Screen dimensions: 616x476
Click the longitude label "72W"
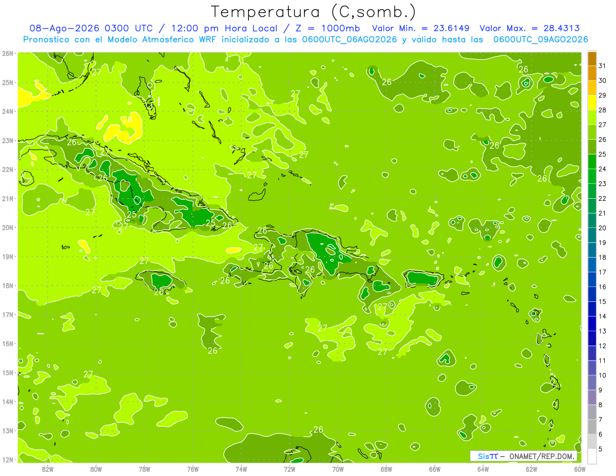pyautogui.click(x=290, y=469)
